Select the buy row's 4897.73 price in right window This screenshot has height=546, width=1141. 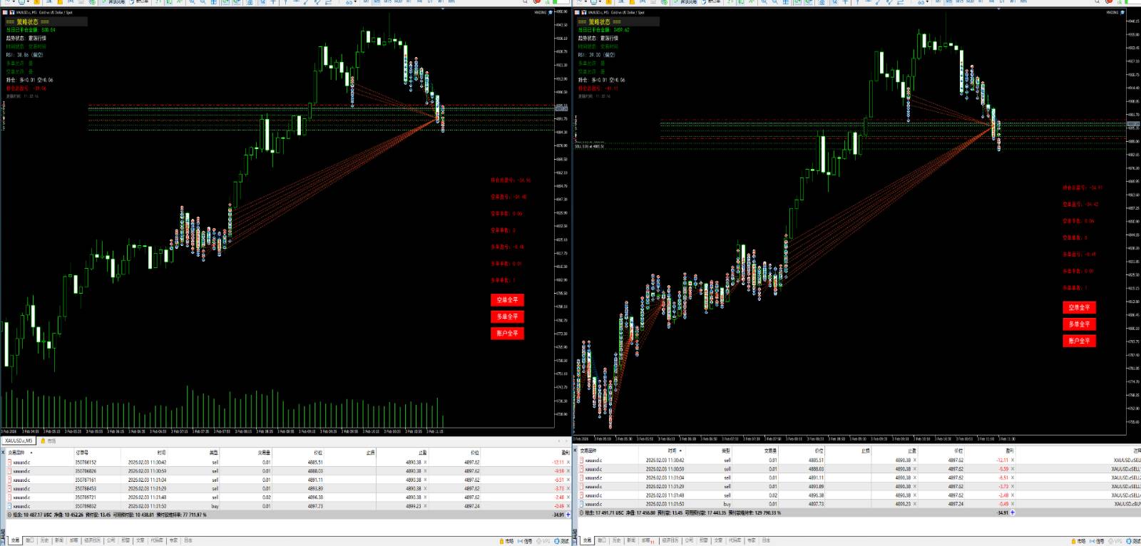tap(817, 503)
